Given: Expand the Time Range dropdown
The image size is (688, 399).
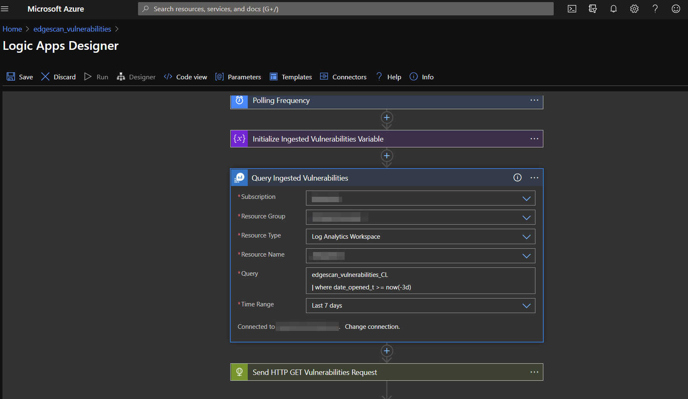Looking at the screenshot, I should tap(526, 306).
